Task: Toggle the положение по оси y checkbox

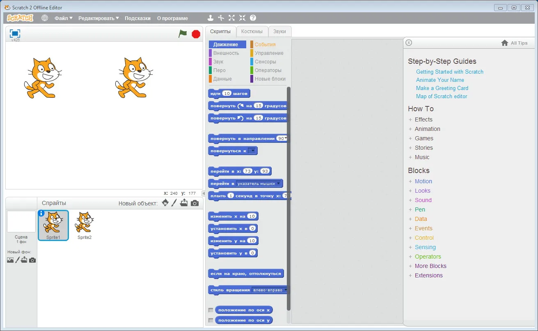Action: click(x=211, y=320)
